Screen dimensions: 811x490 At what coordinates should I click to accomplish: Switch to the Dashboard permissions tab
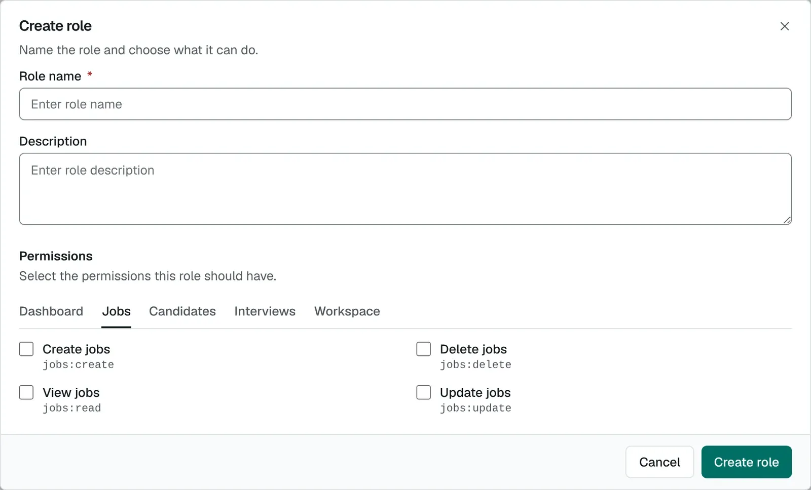click(x=51, y=311)
